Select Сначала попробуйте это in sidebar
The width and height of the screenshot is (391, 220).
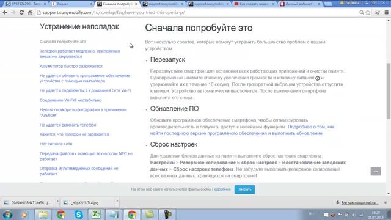[x=62, y=42]
